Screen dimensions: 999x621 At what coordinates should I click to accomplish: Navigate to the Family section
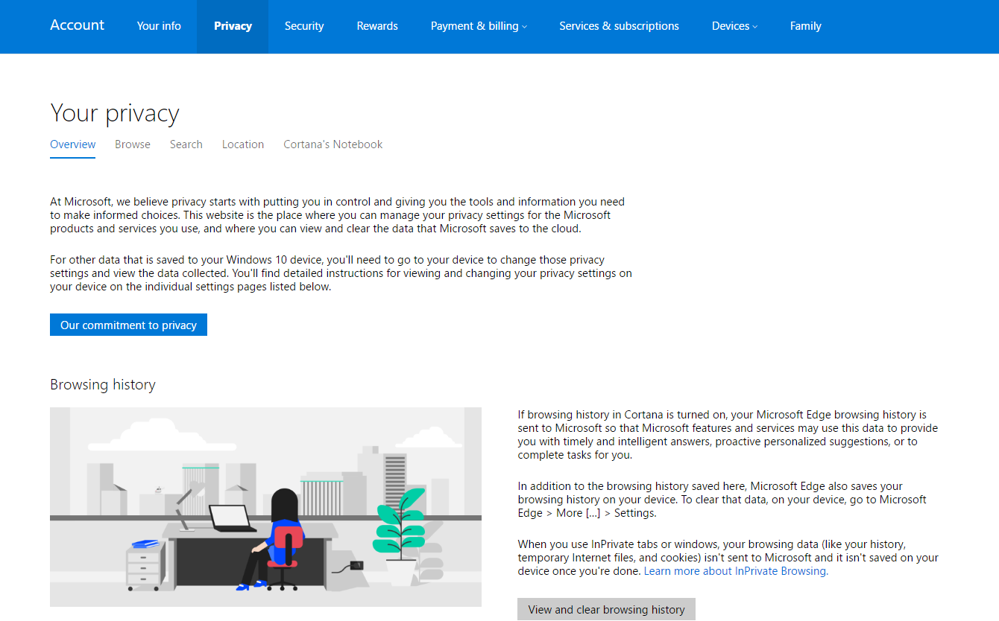805,26
